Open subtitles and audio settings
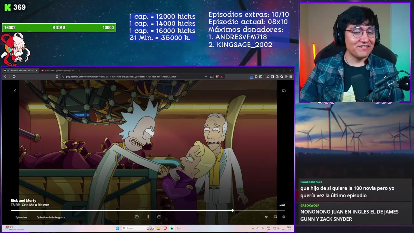This screenshot has width=414, height=233. pos(275,217)
